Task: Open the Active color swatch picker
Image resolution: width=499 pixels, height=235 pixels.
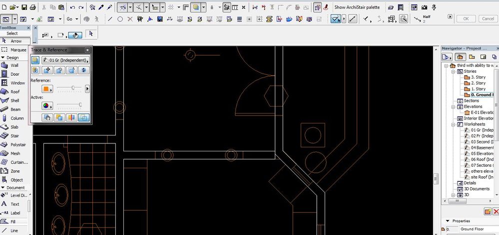Action: tap(47, 106)
